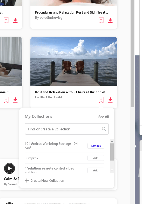The image size is (142, 204).
Task: Download the Procedures and Relaxation video
Action: (110, 20)
